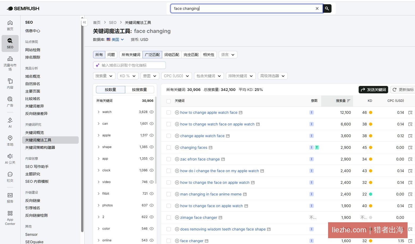This screenshot has width=415, height=244.
Task: Select the 相关性 tab
Action: tap(209, 55)
